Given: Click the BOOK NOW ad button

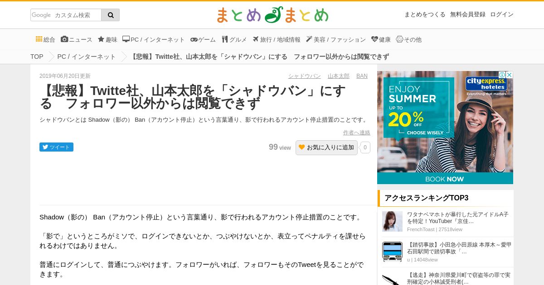Looking at the screenshot, I should pos(445,179).
